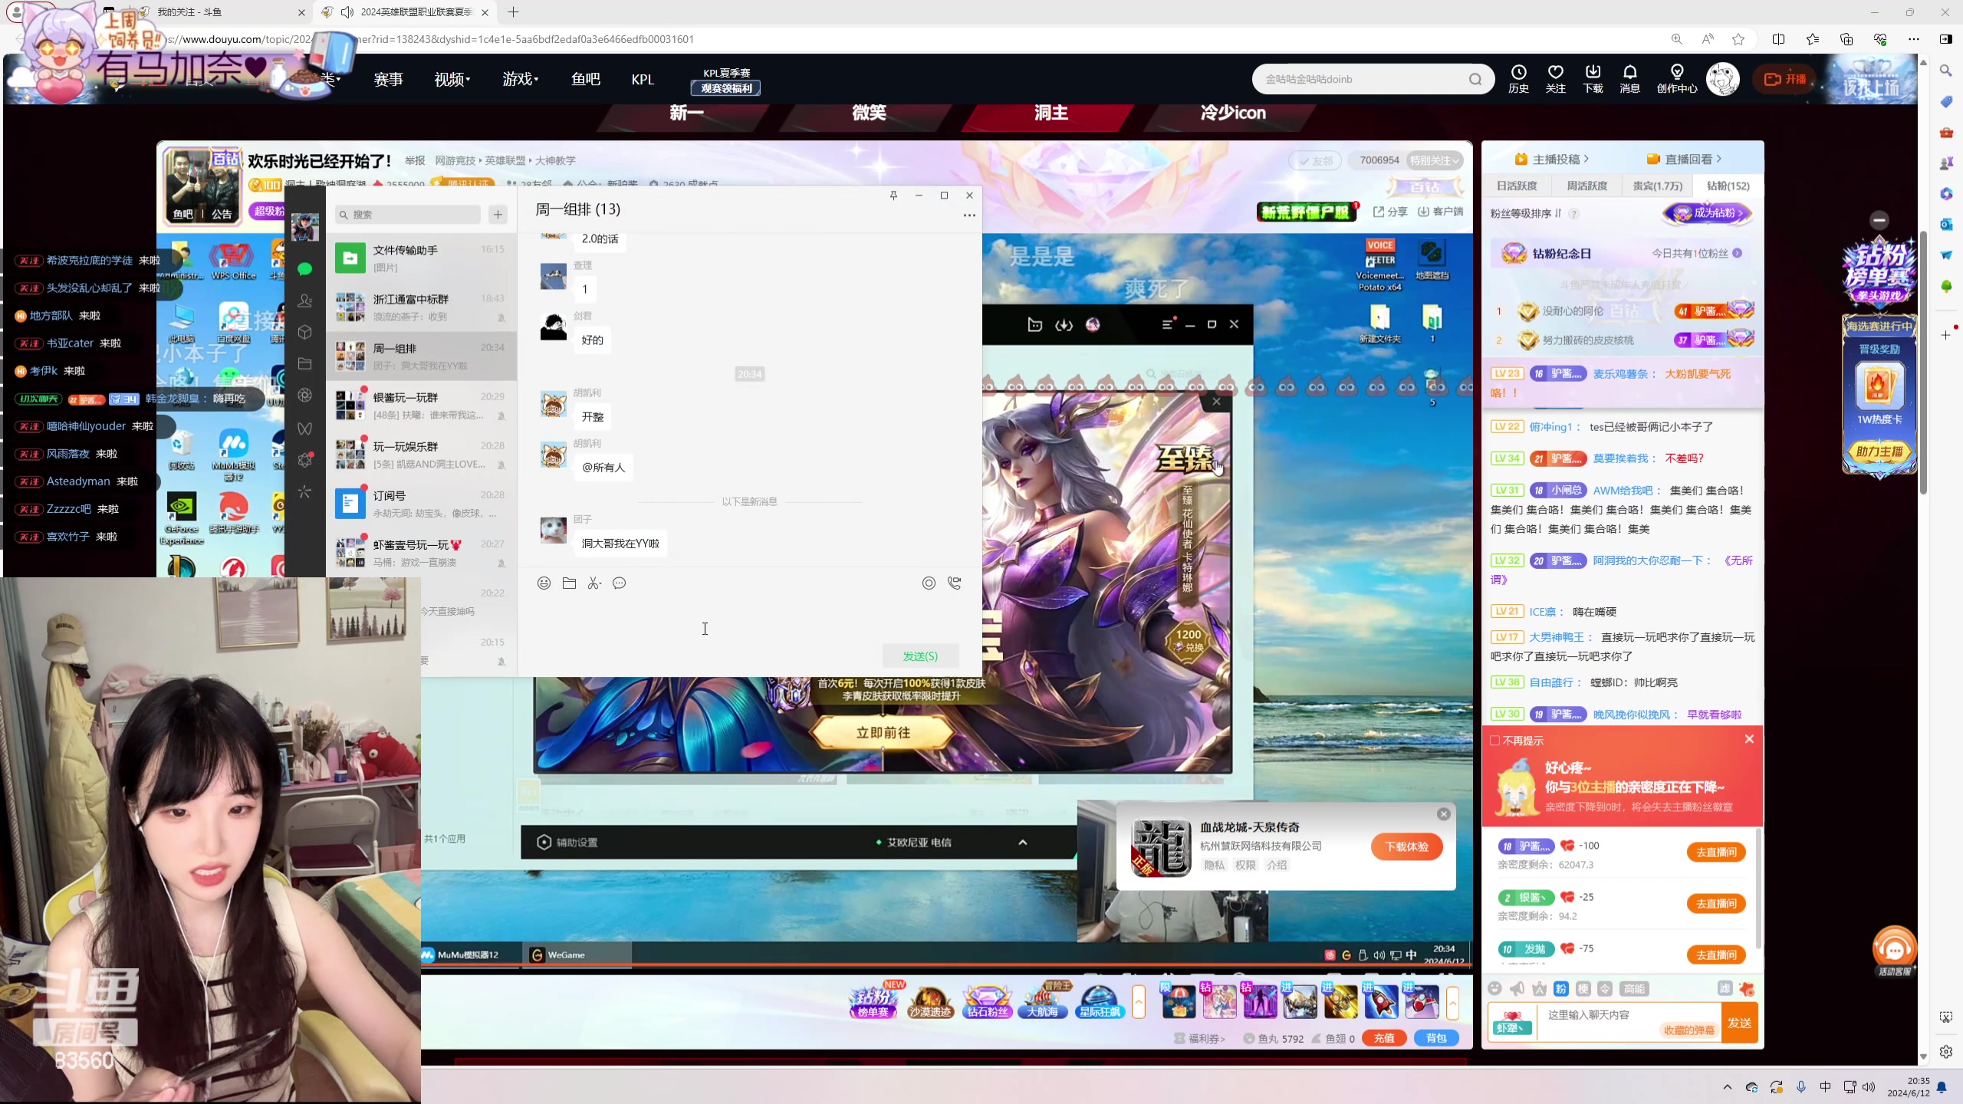Open WeChat chats tab icon
Viewport: 1963px width, 1104px height.
(304, 269)
